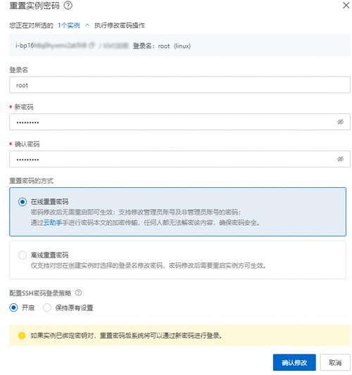The width and height of the screenshot is (352, 375).
Task: Click the yellow warning icon in notice
Action: click(x=22, y=336)
